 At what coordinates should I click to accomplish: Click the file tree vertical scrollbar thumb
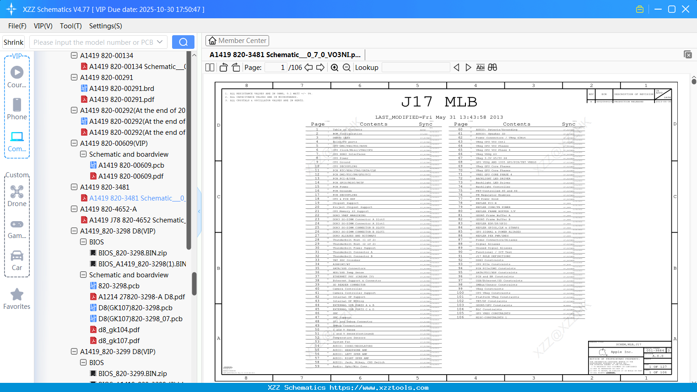point(194,284)
